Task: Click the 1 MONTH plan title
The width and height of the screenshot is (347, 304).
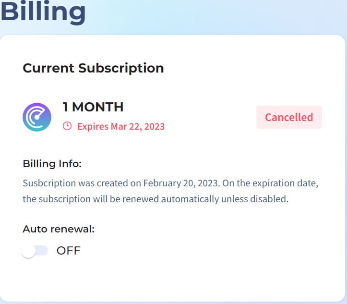Action: (93, 107)
